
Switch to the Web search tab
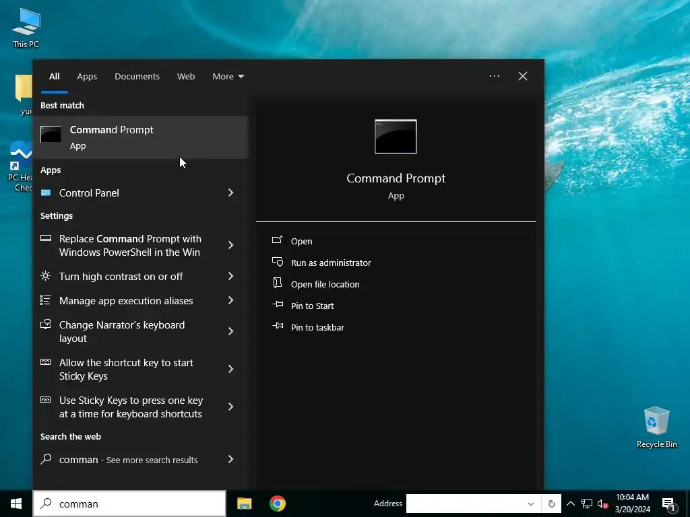coord(186,76)
